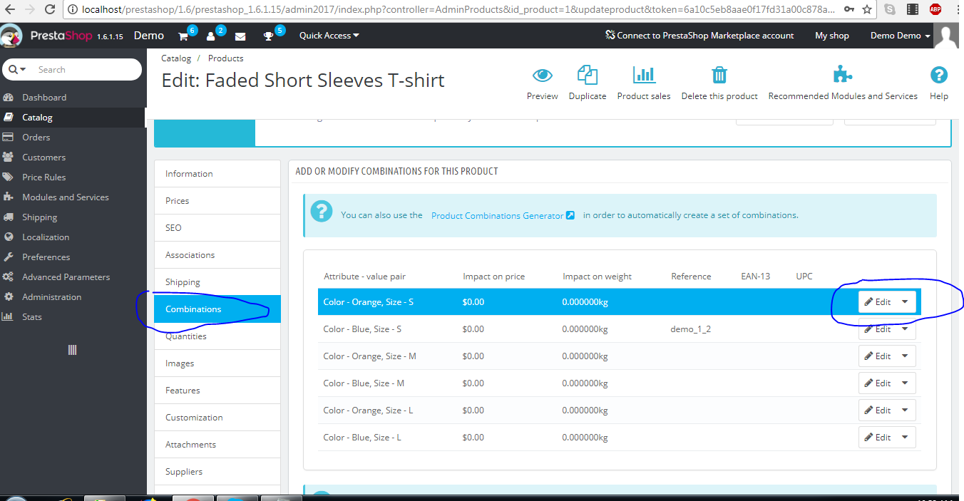Click the Duplicate product icon
964x501 pixels.
point(588,75)
